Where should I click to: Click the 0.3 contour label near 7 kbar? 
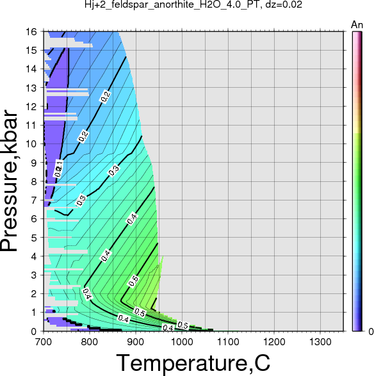(81, 200)
